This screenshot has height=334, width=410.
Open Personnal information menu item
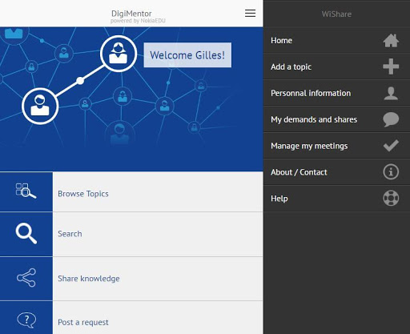point(336,93)
